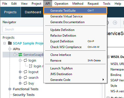The image size is (124, 98).
Task: Select the buy operation
Action: (x=31, y=83)
